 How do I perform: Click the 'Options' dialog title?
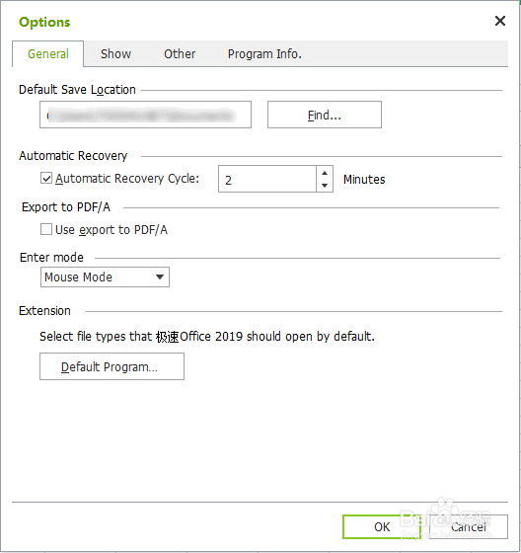pyautogui.click(x=44, y=22)
